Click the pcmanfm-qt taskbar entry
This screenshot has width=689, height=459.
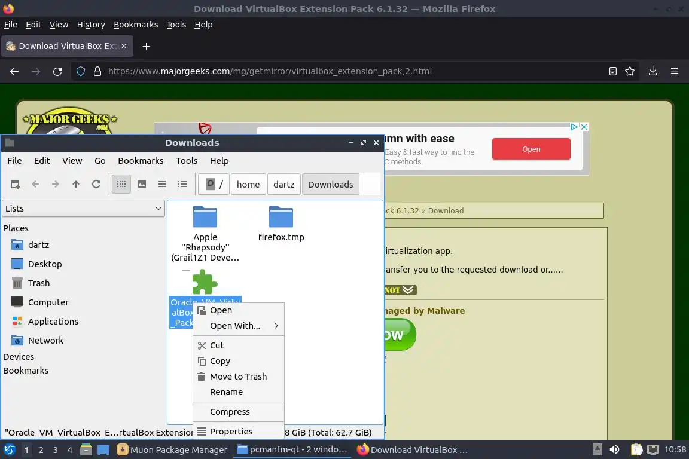(x=292, y=450)
